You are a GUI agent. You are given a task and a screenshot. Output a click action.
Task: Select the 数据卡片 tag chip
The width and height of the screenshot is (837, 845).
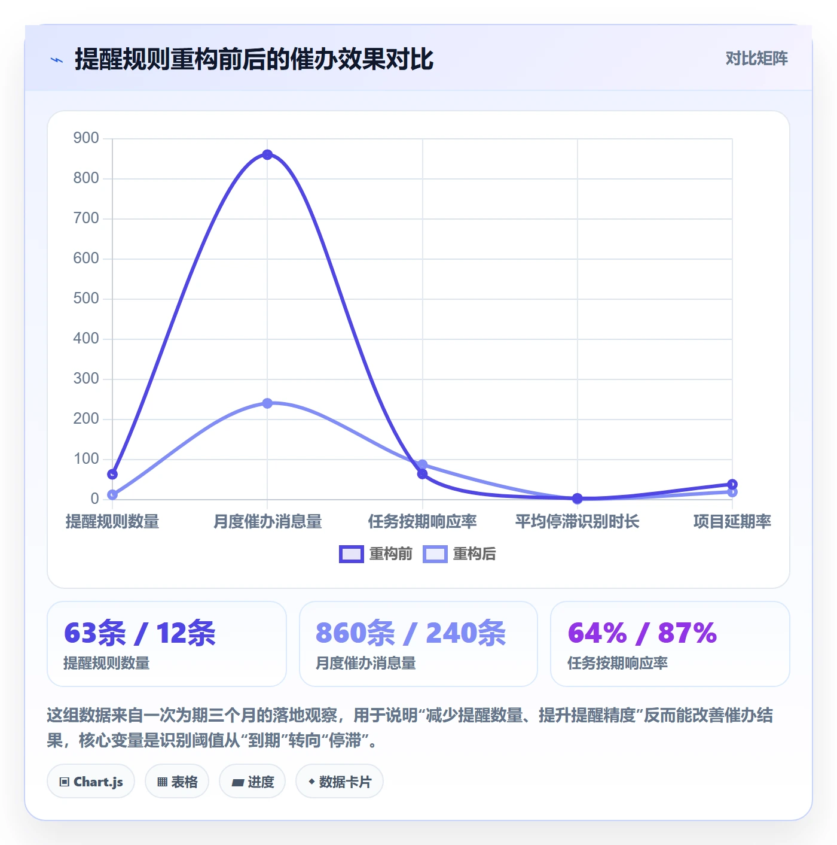tap(340, 782)
